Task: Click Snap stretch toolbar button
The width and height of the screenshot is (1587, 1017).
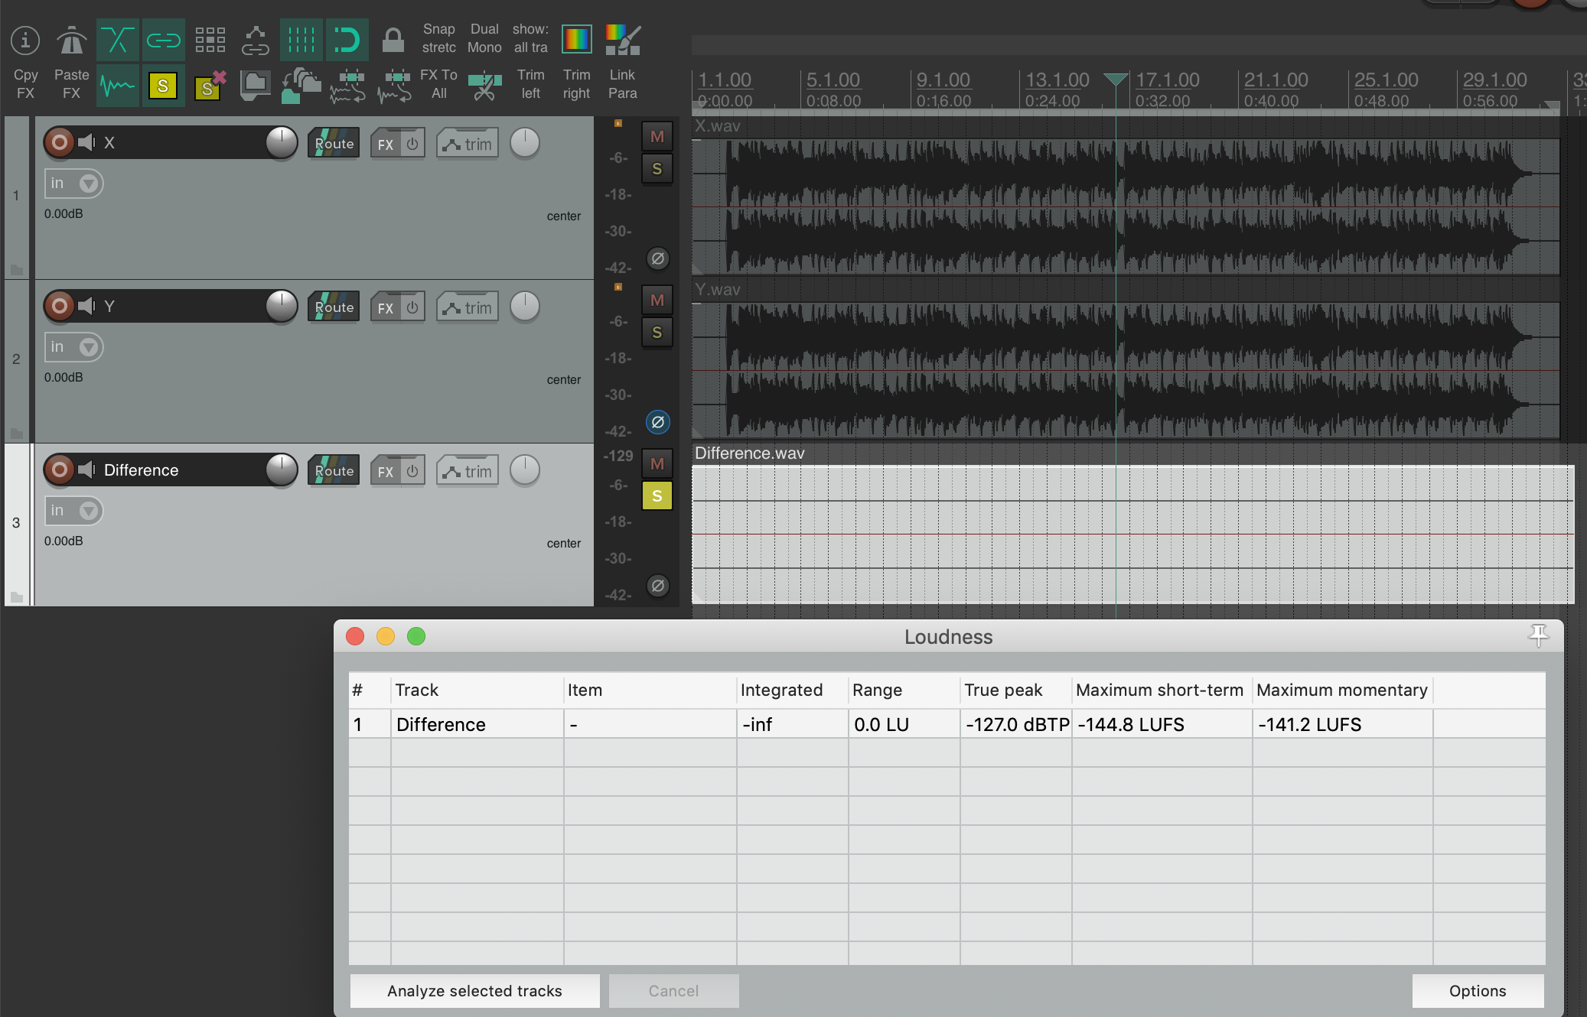Action: (438, 38)
